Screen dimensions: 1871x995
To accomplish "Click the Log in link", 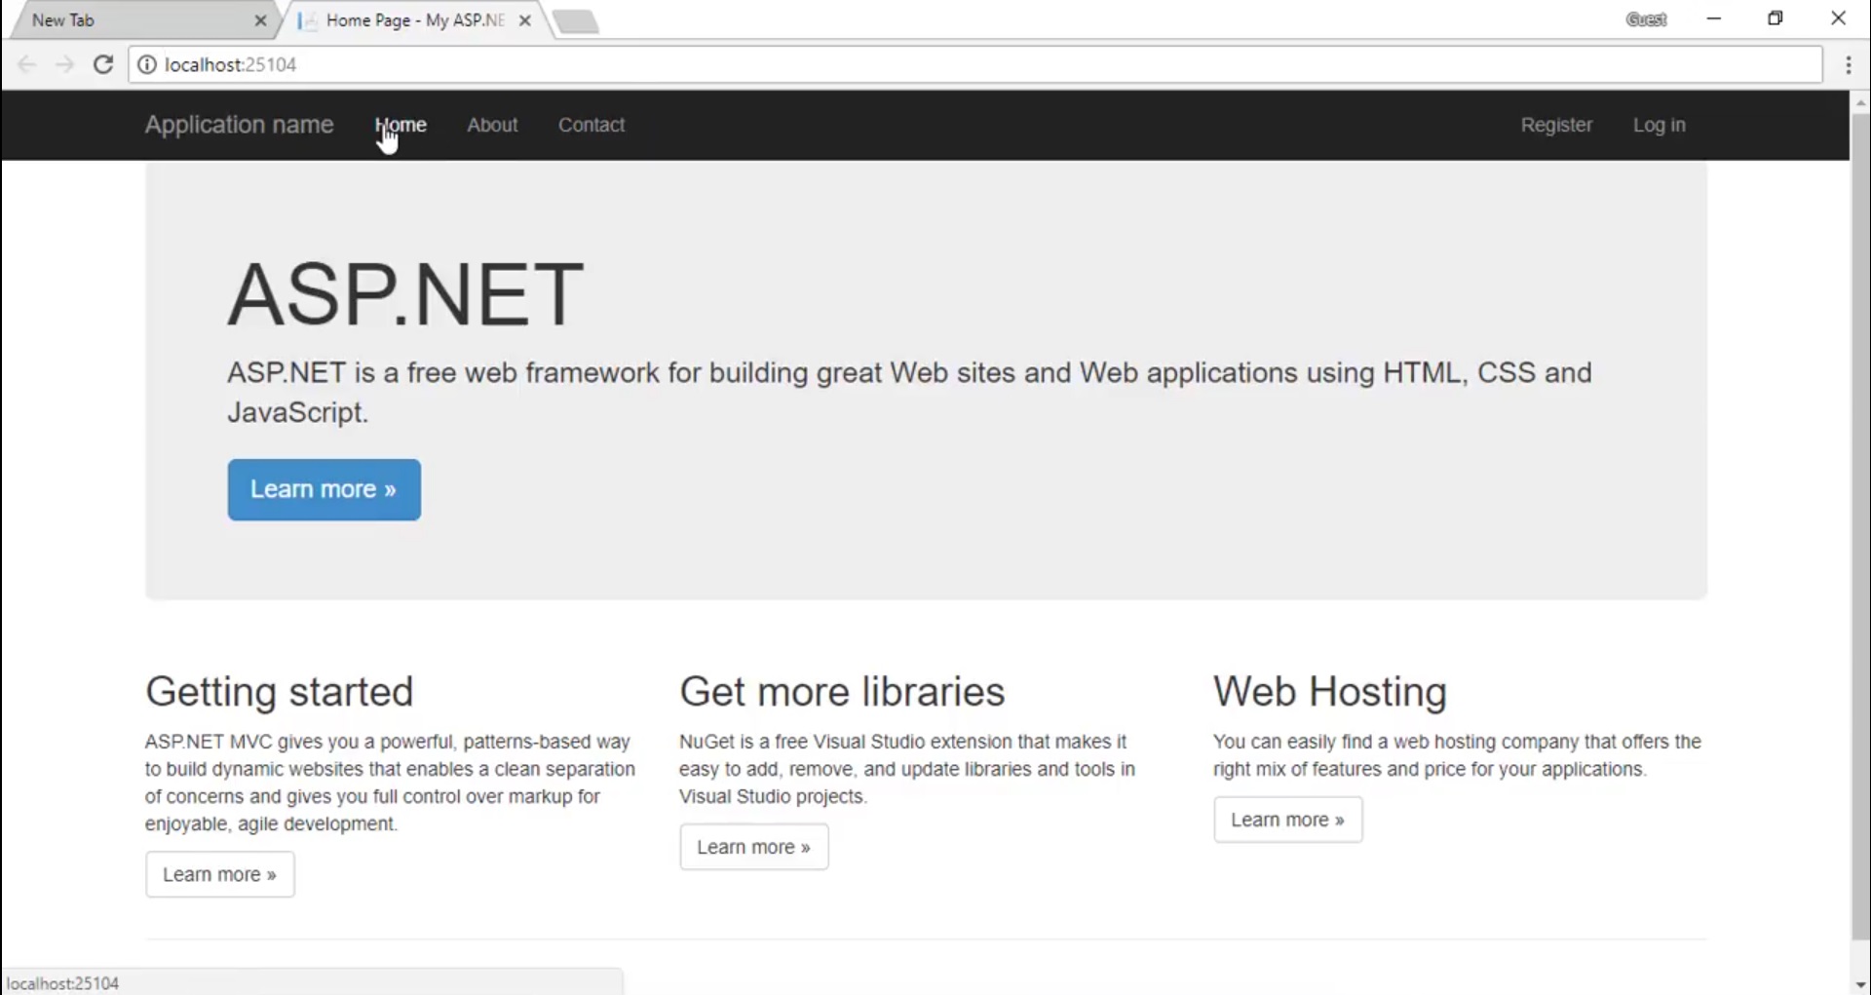I will [x=1660, y=125].
